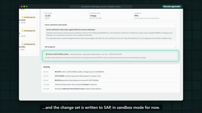Click activity entry RR-2294 written to SAP sandbox
Image resolution: width=202 pixels, height=113 pixels.
coord(111,72)
